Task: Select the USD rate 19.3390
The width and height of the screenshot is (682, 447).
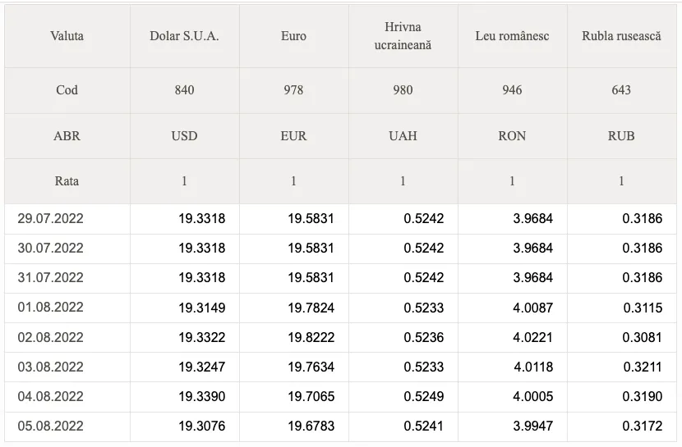Action: click(202, 396)
